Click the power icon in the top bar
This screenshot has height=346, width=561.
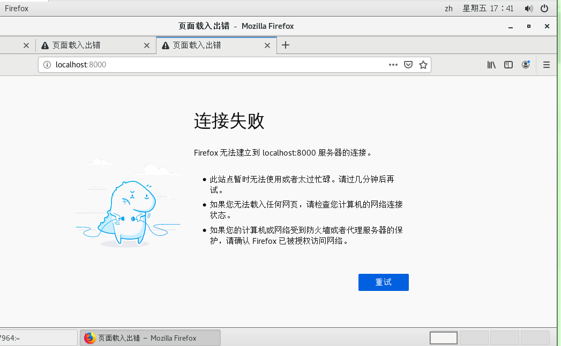click(x=544, y=8)
